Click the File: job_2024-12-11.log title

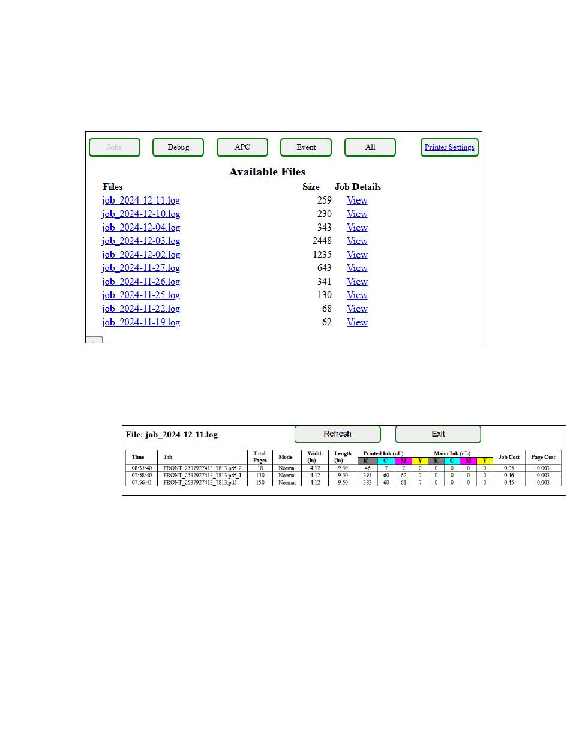coord(172,434)
